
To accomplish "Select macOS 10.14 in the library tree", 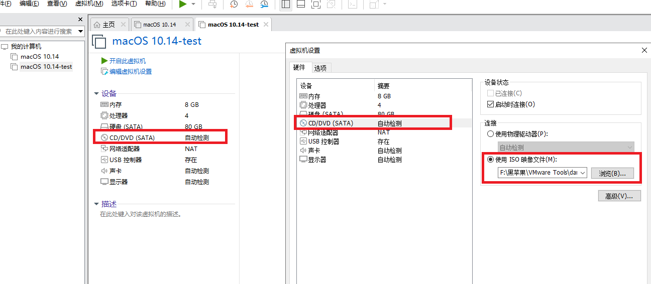I will tap(39, 57).
